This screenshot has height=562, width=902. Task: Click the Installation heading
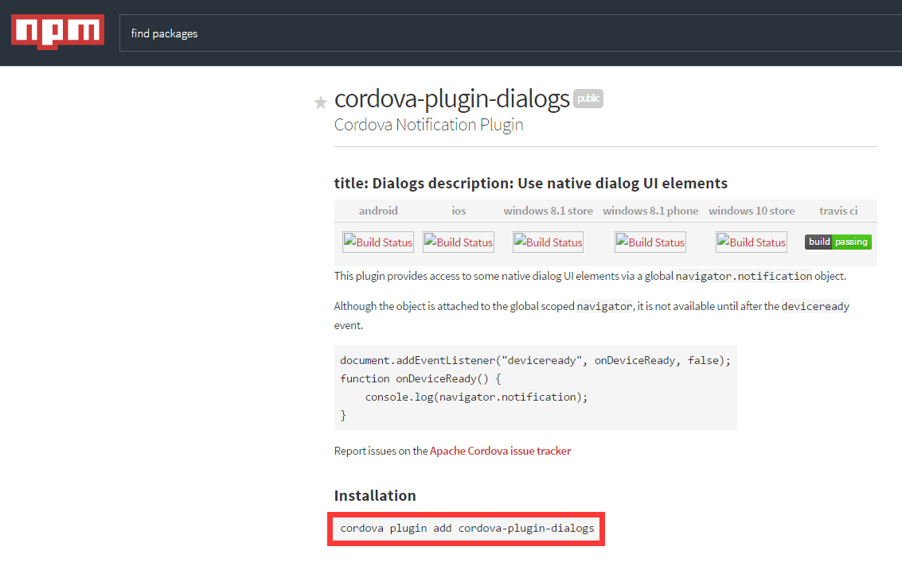tap(375, 495)
